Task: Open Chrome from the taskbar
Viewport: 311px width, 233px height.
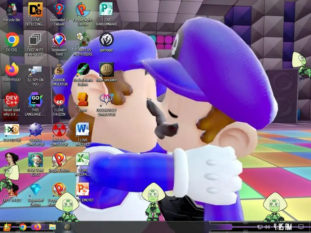Action: point(23,227)
